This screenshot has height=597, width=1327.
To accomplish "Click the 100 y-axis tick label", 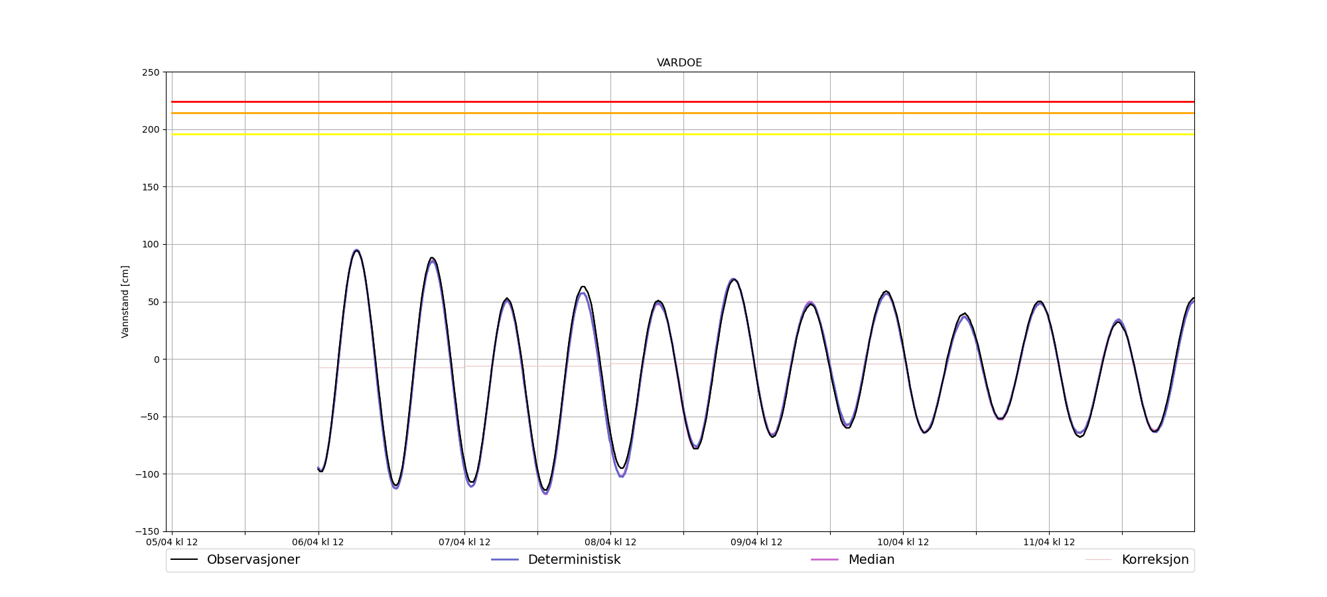I will 151,244.
